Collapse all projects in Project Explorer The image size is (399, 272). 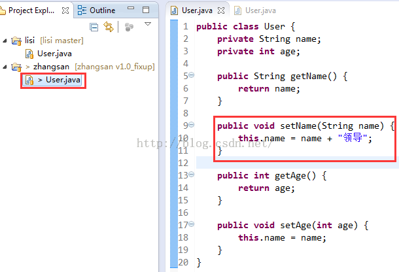click(94, 27)
